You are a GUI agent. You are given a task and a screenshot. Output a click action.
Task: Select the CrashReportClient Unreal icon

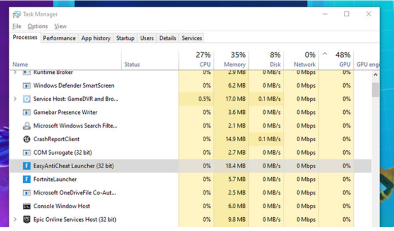[x=27, y=139]
